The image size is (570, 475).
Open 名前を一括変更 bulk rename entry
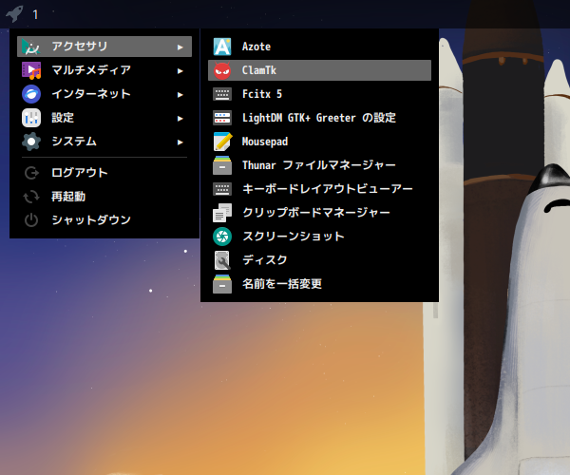click(x=319, y=284)
